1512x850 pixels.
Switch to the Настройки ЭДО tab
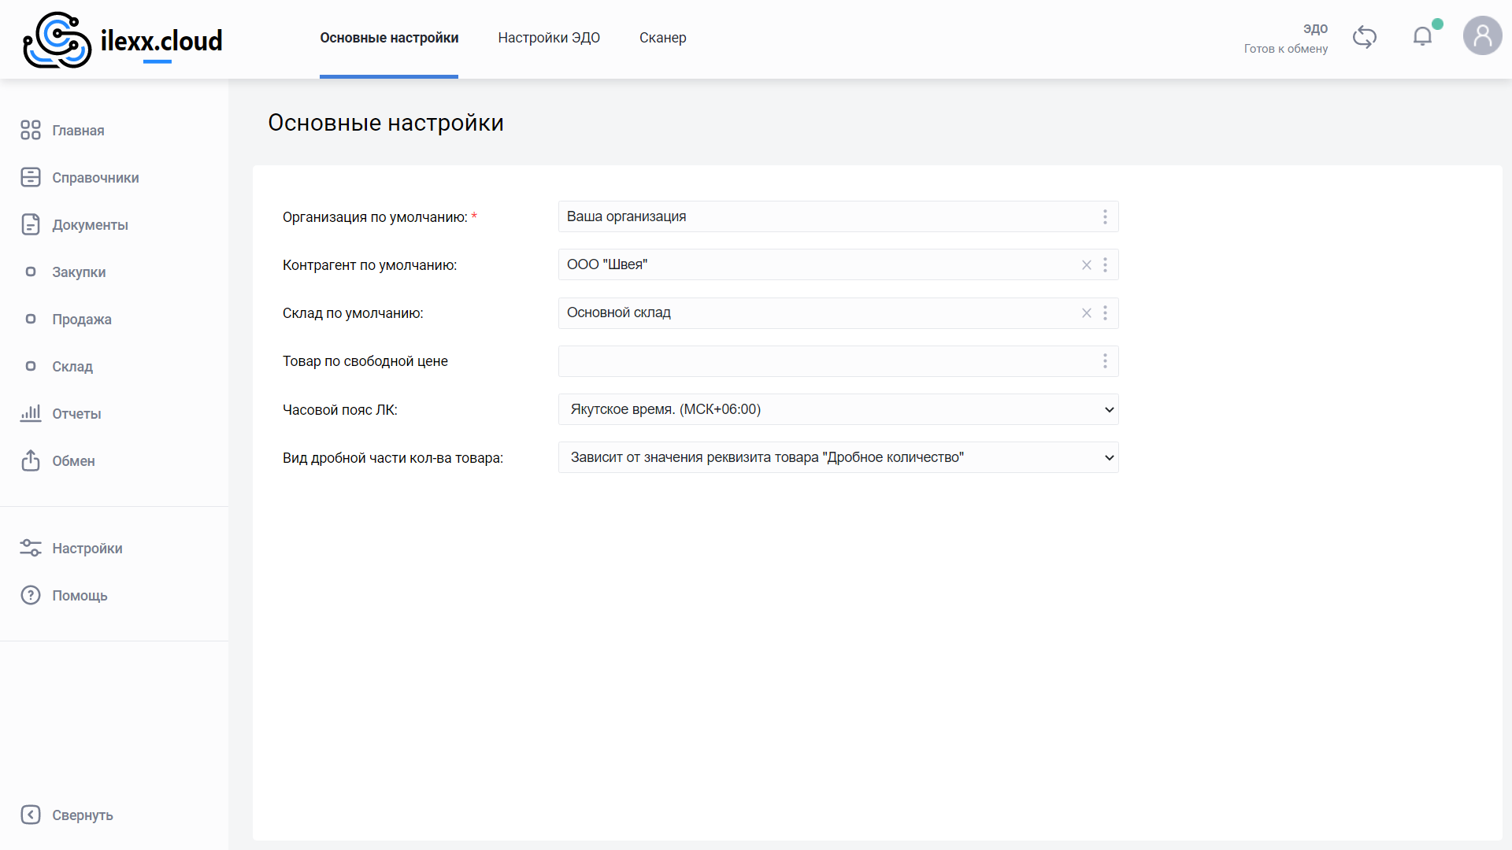pos(549,38)
